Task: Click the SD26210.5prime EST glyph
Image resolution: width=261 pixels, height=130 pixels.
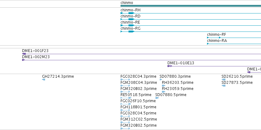Action: click(224, 80)
